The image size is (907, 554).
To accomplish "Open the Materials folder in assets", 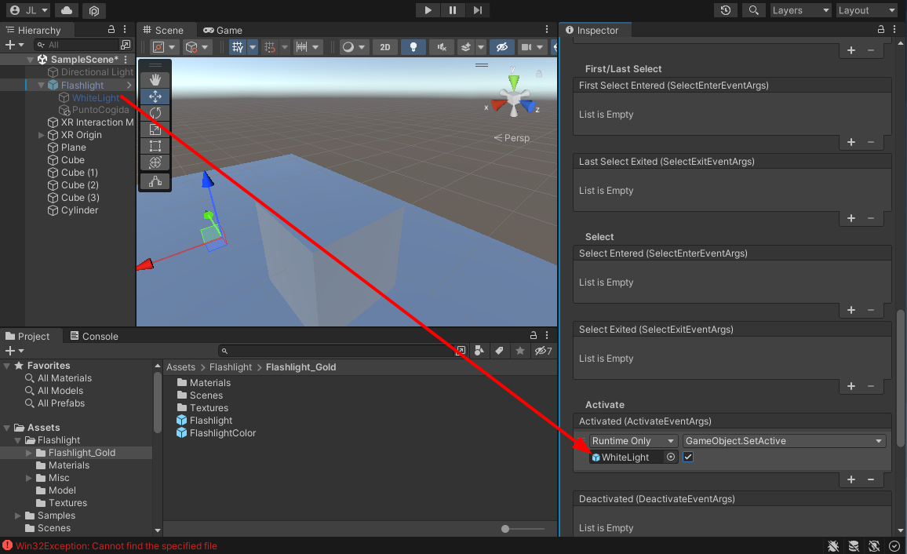I will click(209, 383).
